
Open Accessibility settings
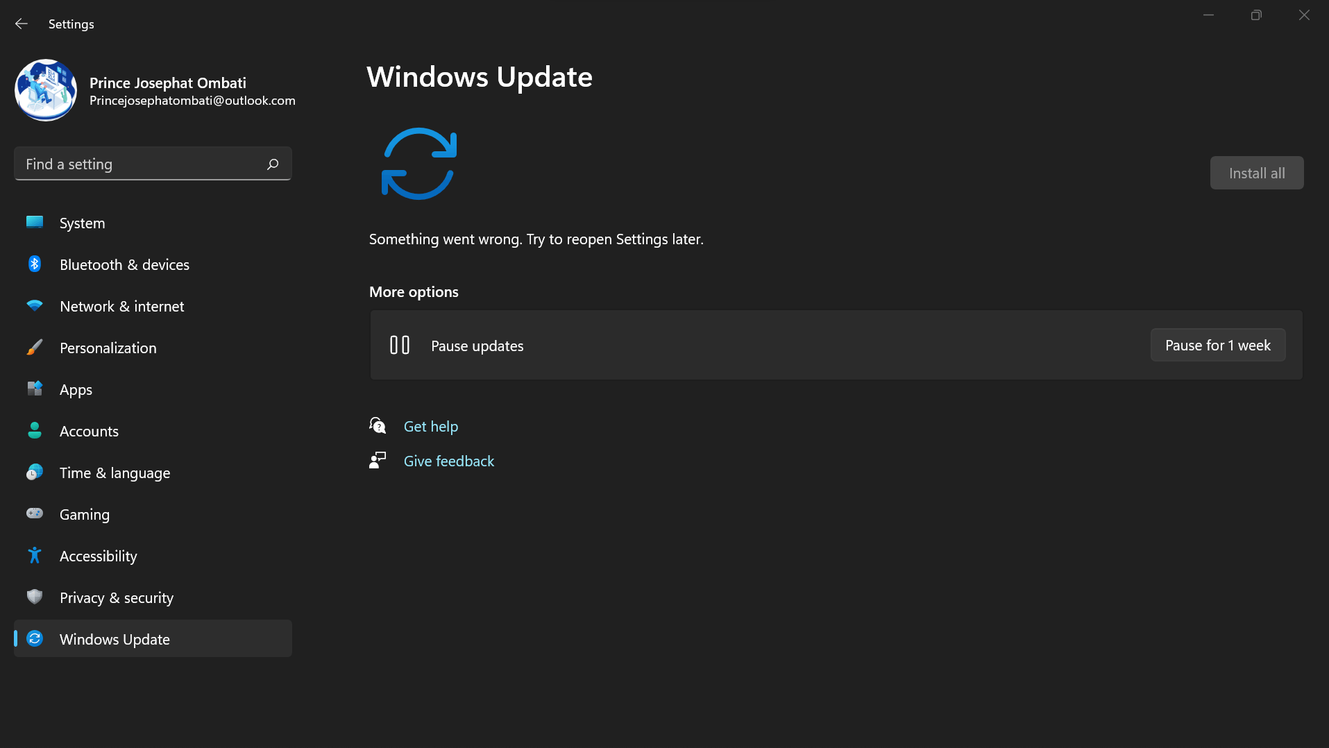pyautogui.click(x=153, y=556)
